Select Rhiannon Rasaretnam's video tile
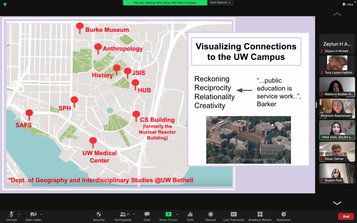This screenshot has width=357, height=223. [x=337, y=108]
